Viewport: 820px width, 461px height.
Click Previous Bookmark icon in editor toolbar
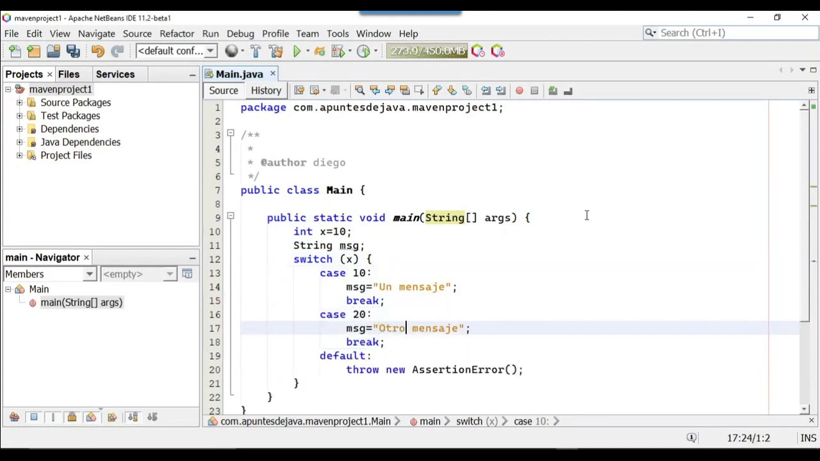(437, 91)
